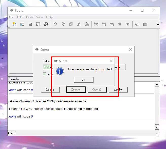
Task: Click the run flag C icon
Action: click(127, 24)
